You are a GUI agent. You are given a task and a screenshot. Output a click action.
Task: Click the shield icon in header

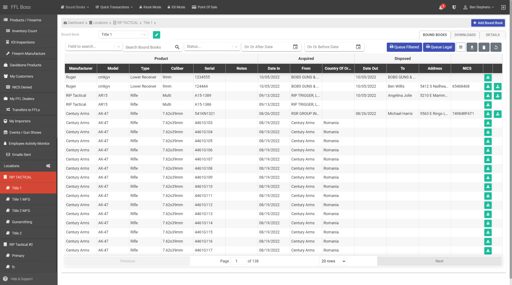click(x=454, y=7)
